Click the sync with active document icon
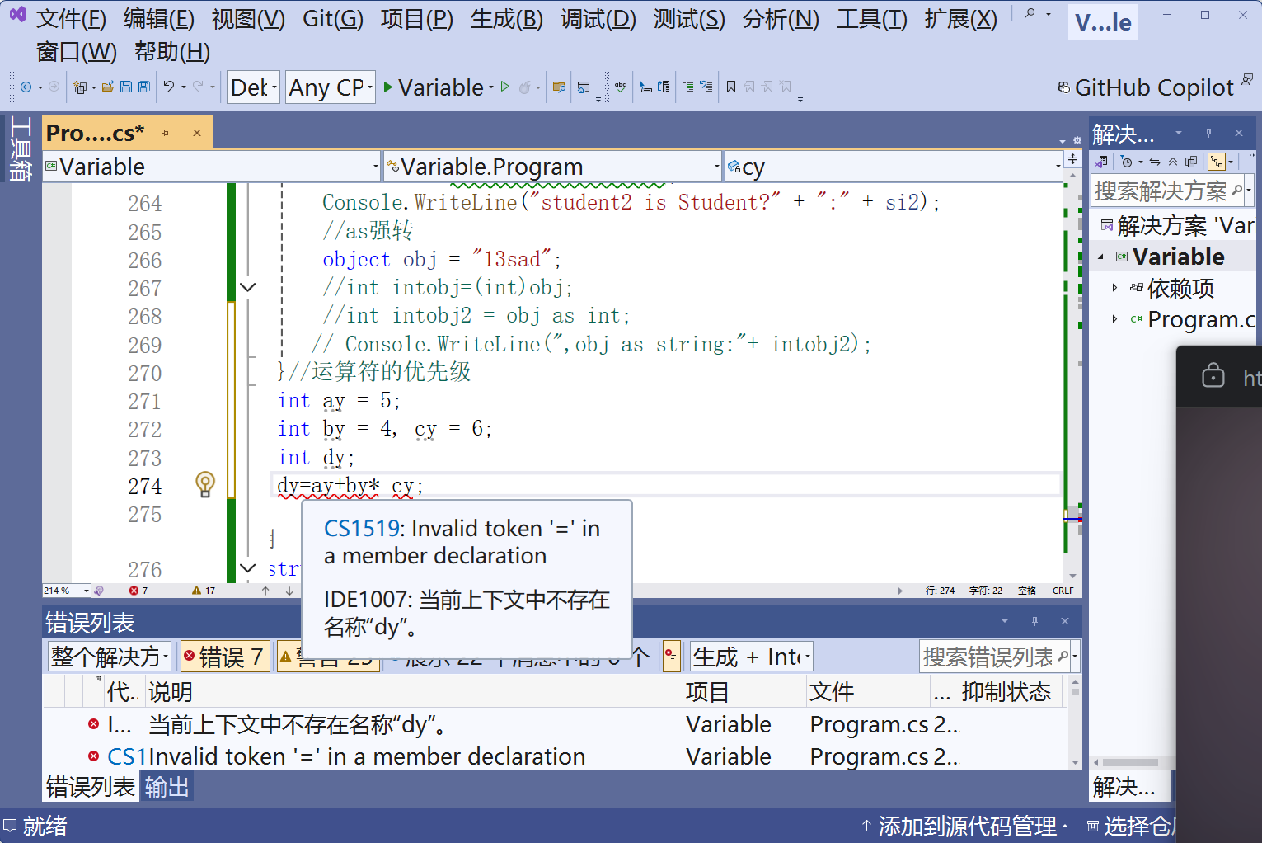This screenshot has width=1262, height=843. (x=1155, y=162)
